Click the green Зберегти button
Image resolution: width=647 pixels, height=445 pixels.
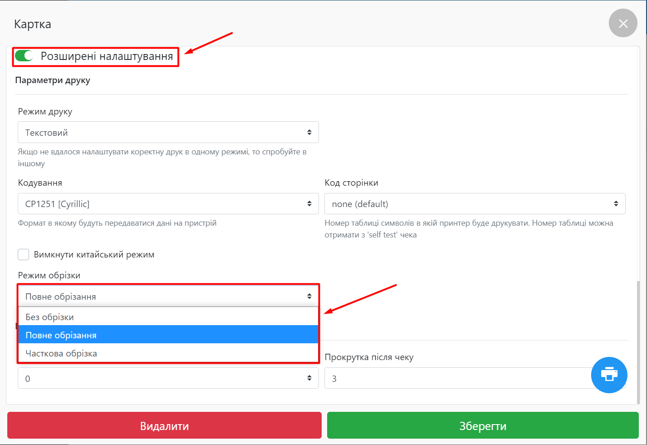(483, 426)
